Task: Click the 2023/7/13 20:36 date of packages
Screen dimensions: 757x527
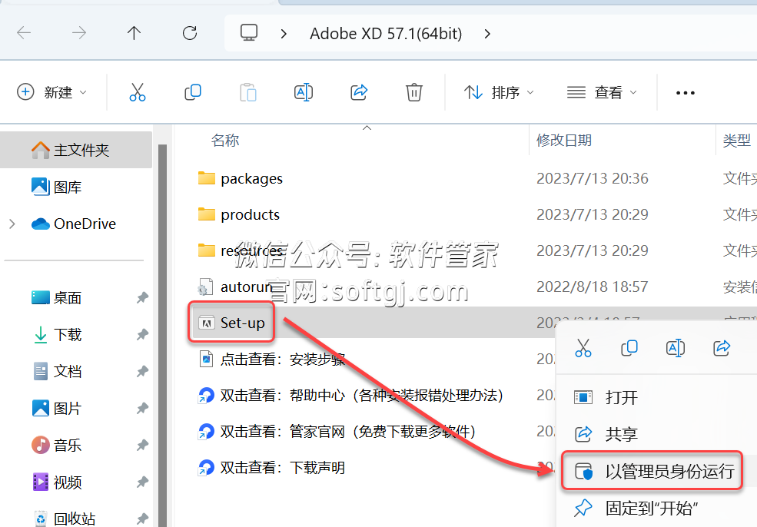Action: [593, 178]
